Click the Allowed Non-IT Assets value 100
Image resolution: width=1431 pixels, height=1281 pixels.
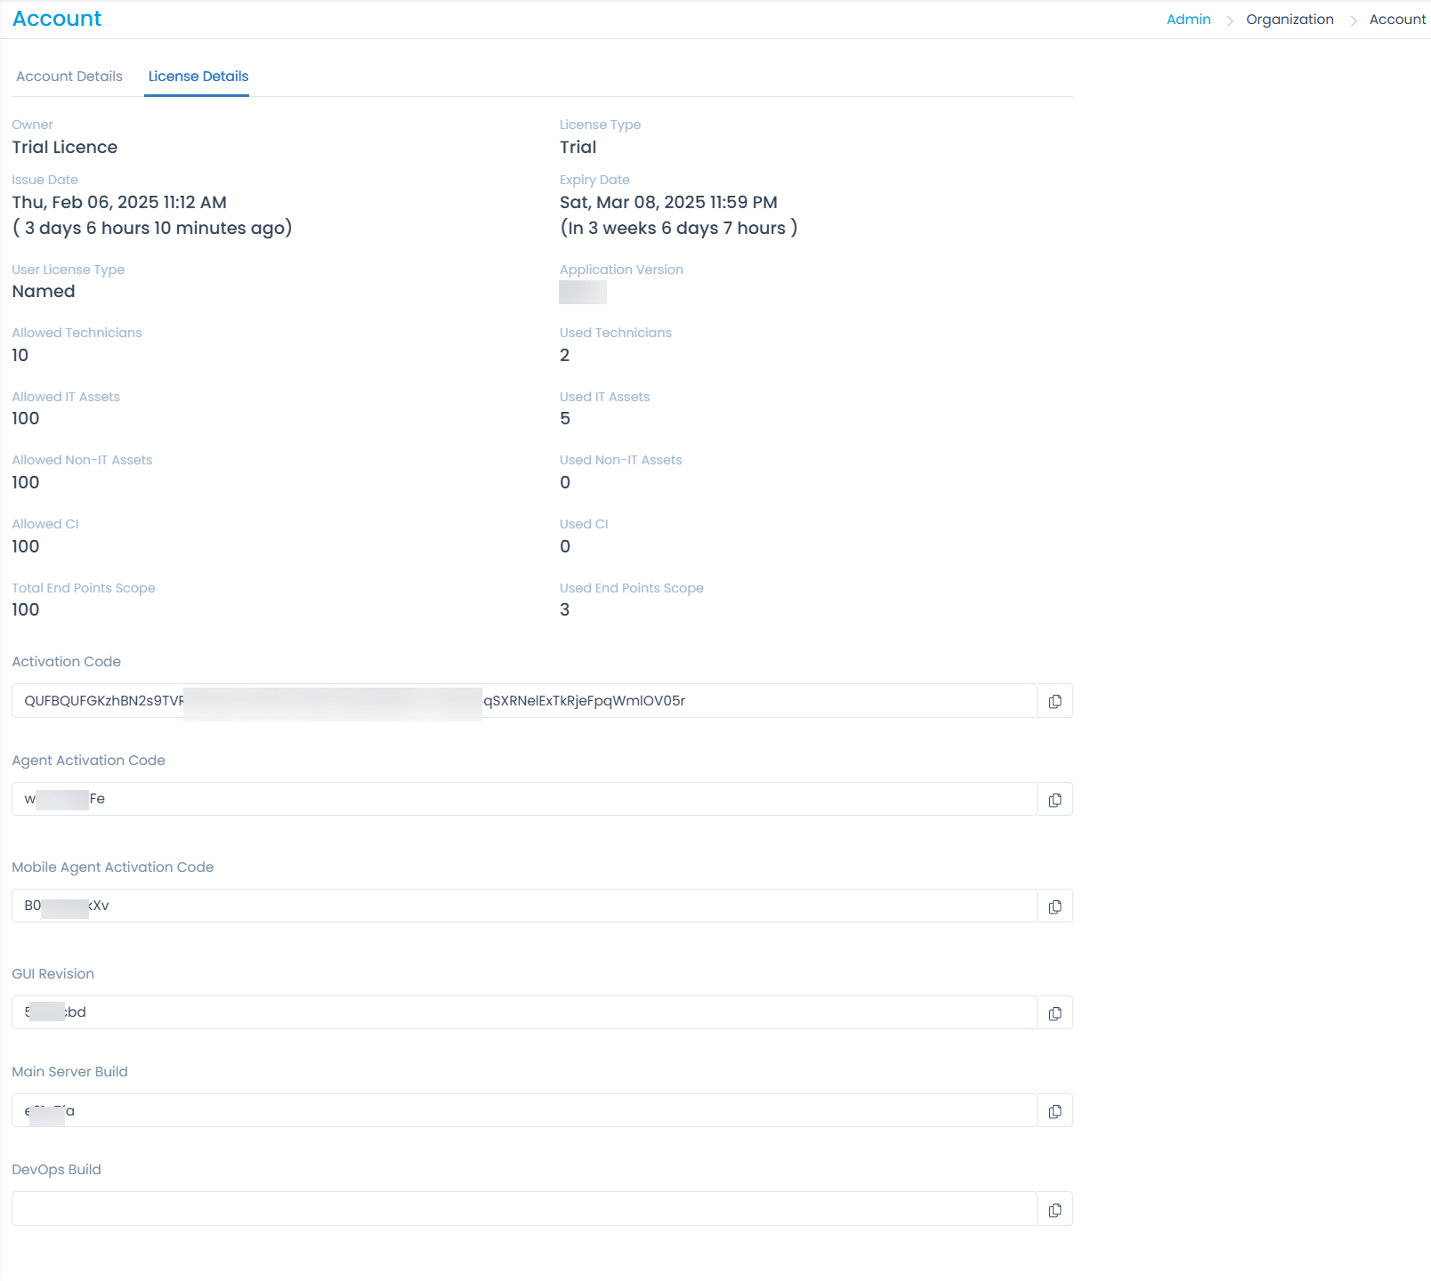click(x=26, y=482)
